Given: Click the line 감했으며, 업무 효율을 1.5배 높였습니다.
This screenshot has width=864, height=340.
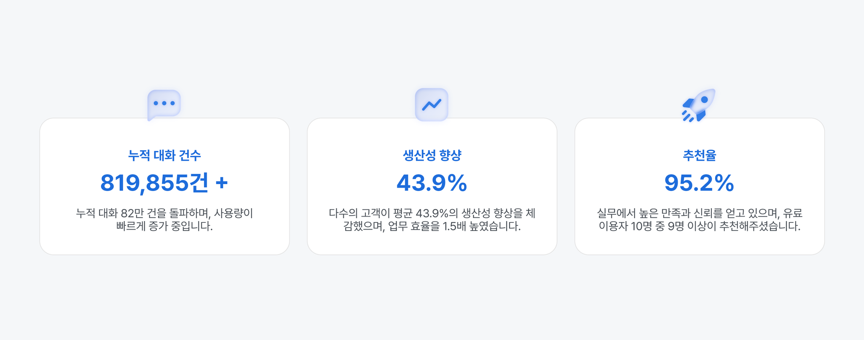Looking at the screenshot, I should tap(432, 226).
